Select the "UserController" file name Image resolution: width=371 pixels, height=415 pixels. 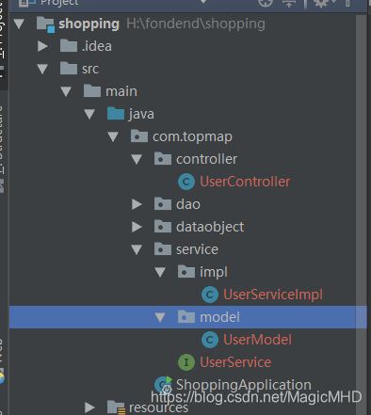245,182
